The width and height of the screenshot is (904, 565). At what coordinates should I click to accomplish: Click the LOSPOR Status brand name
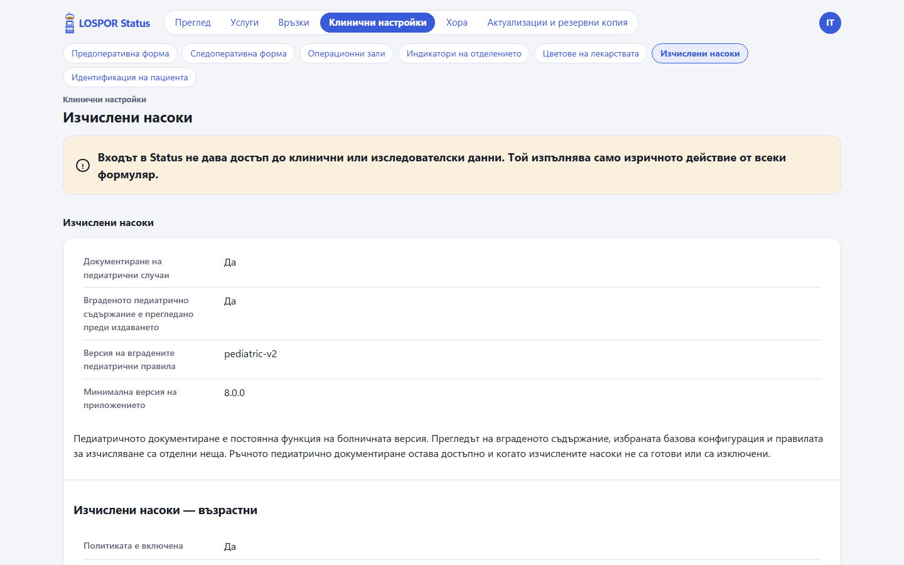click(114, 23)
